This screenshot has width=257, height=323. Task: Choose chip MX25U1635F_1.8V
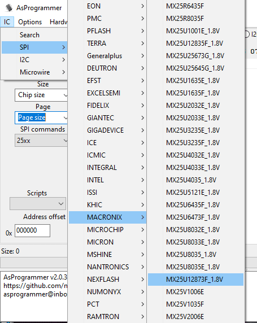[195, 93]
